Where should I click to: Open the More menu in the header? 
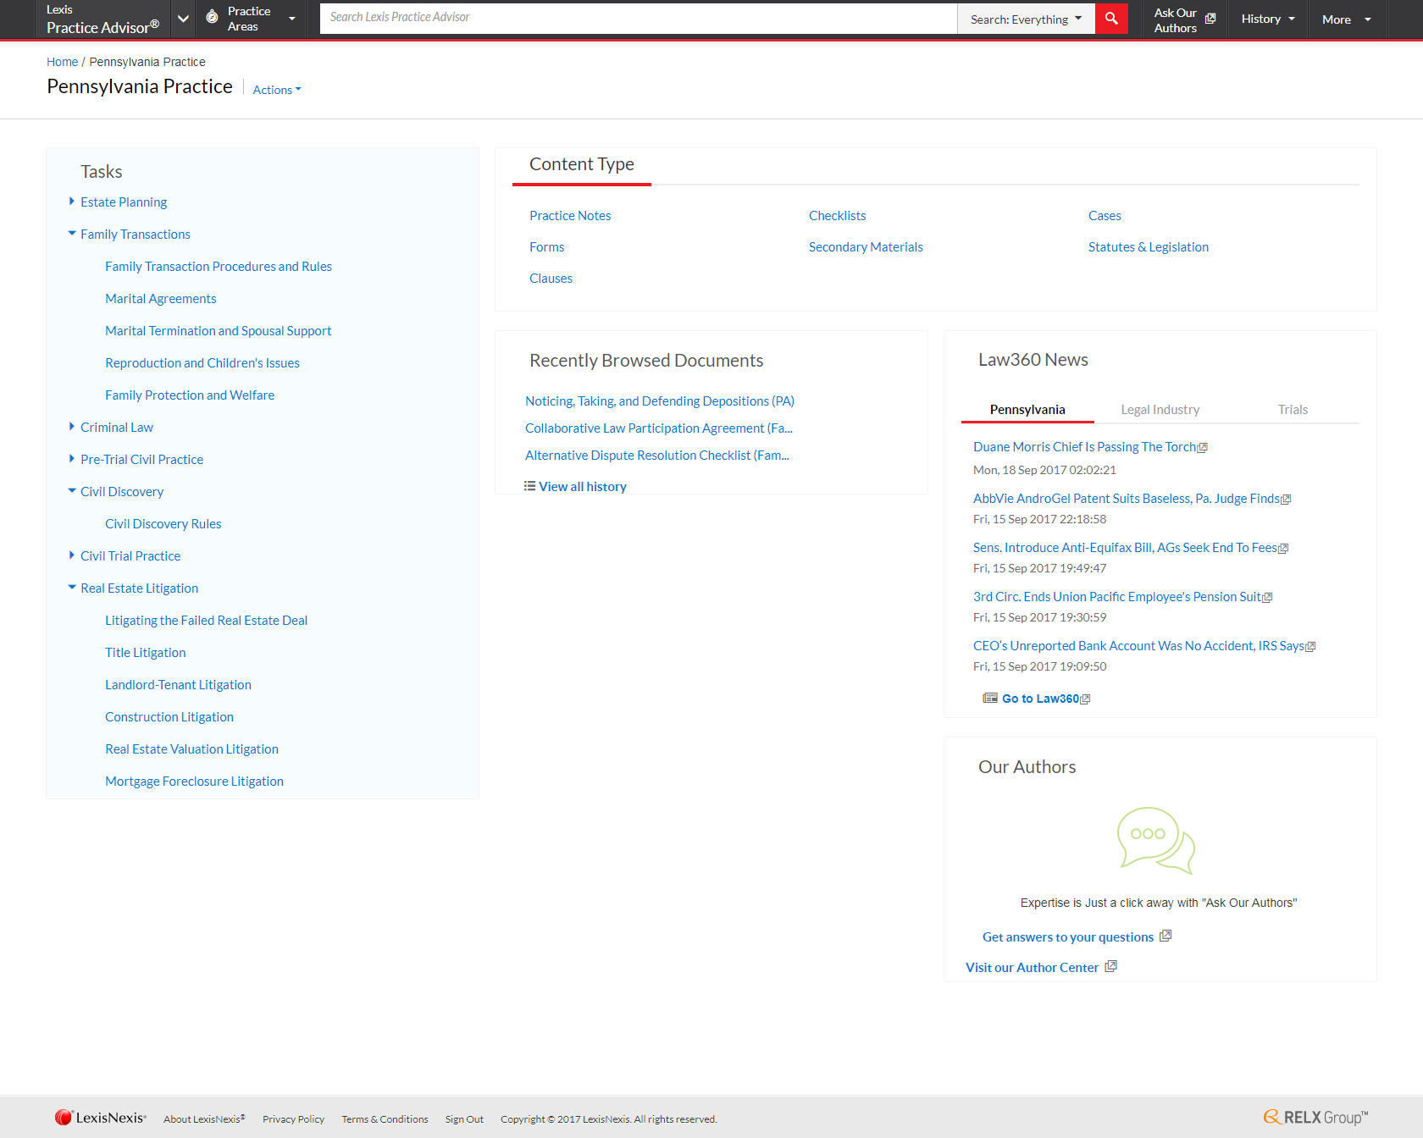[x=1347, y=19]
